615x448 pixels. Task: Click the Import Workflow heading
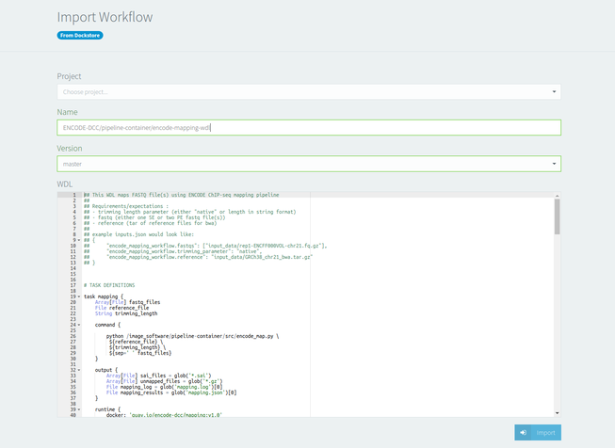click(105, 17)
